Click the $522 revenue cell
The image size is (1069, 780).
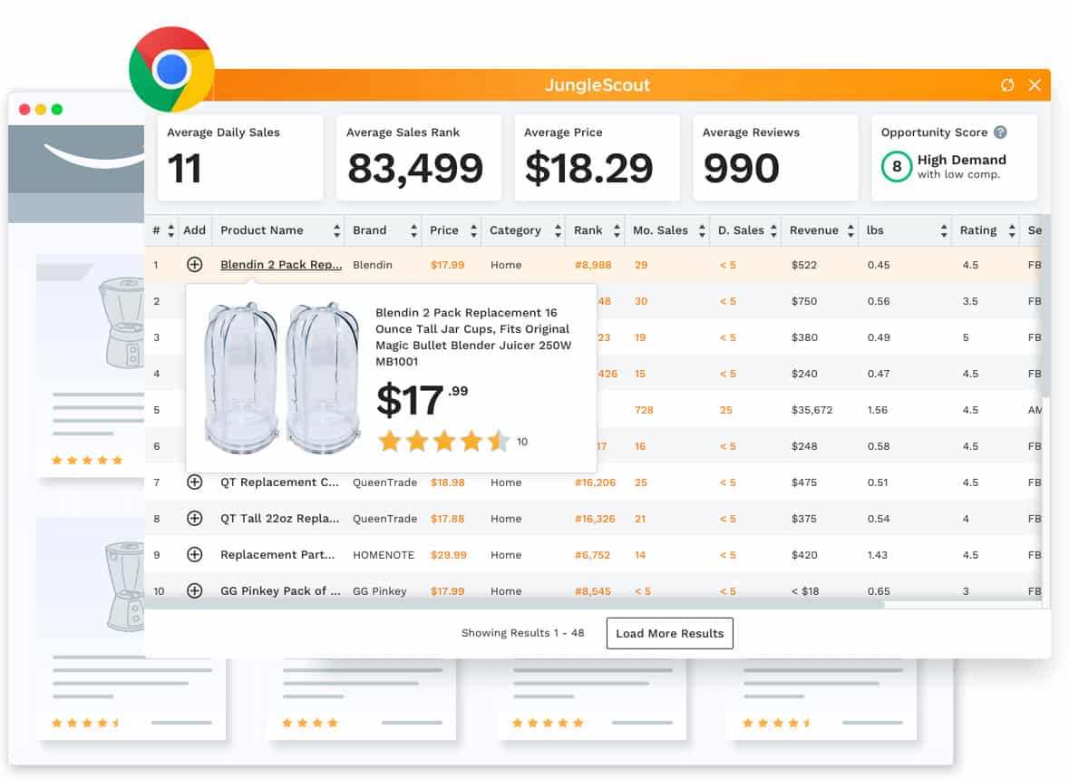tap(804, 265)
